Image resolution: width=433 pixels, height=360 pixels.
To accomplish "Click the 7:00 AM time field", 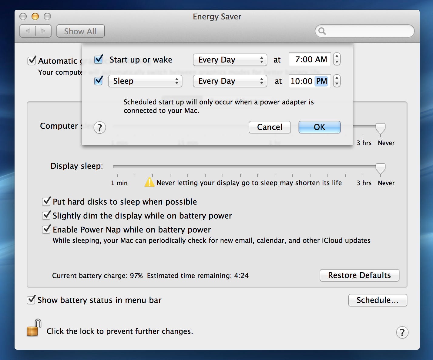I will (310, 59).
